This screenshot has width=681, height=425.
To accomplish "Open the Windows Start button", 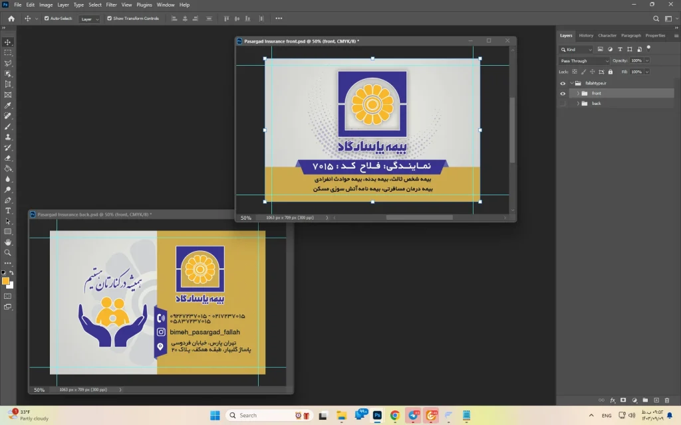I will point(215,416).
